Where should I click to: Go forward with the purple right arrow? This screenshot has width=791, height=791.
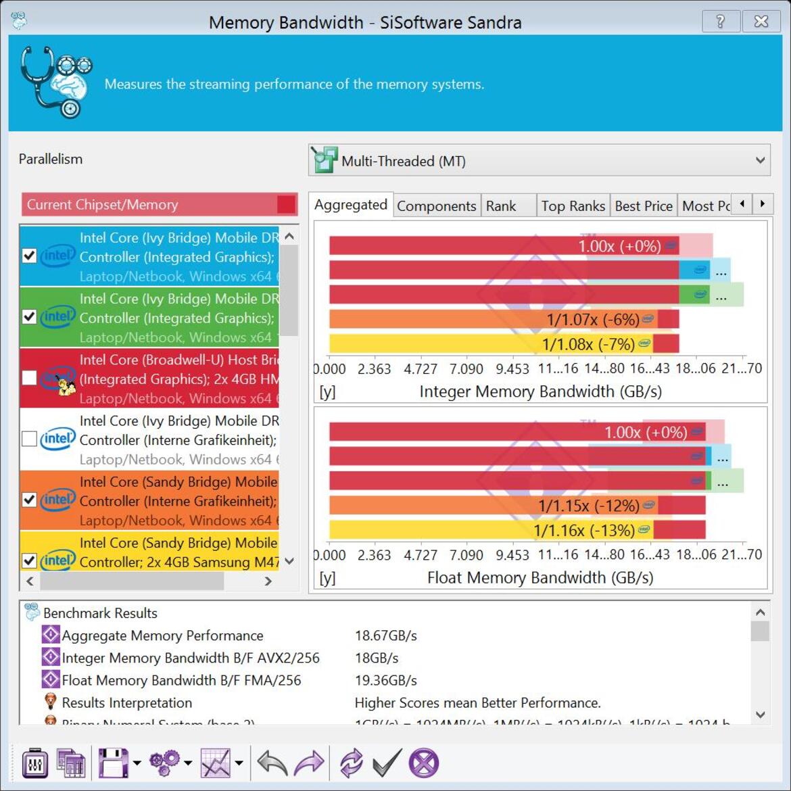pyautogui.click(x=309, y=763)
